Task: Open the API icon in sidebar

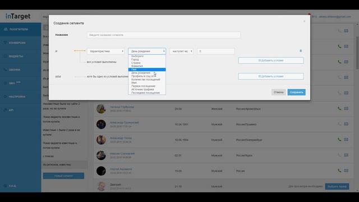Action: tap(6, 110)
